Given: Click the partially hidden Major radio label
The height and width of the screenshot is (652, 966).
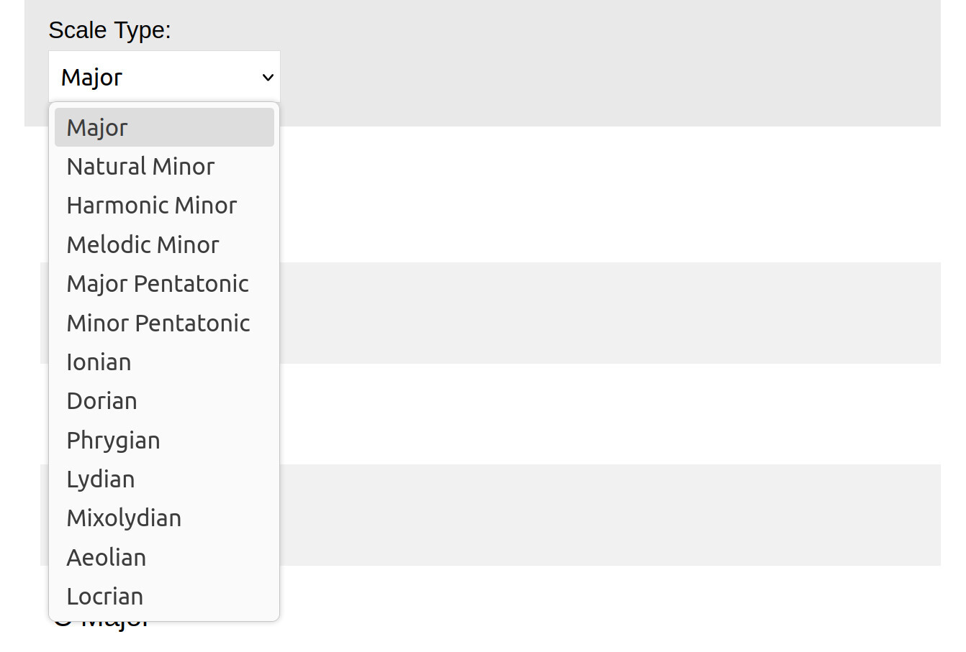Looking at the screenshot, I should (115, 624).
